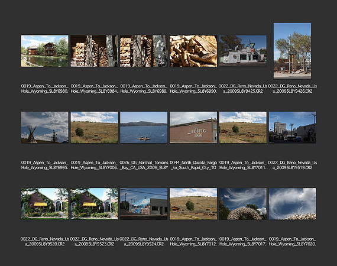Click filename 0026_DG_Marchall_Tomales_Bay
This screenshot has height=266, width=337.
[x=144, y=166]
